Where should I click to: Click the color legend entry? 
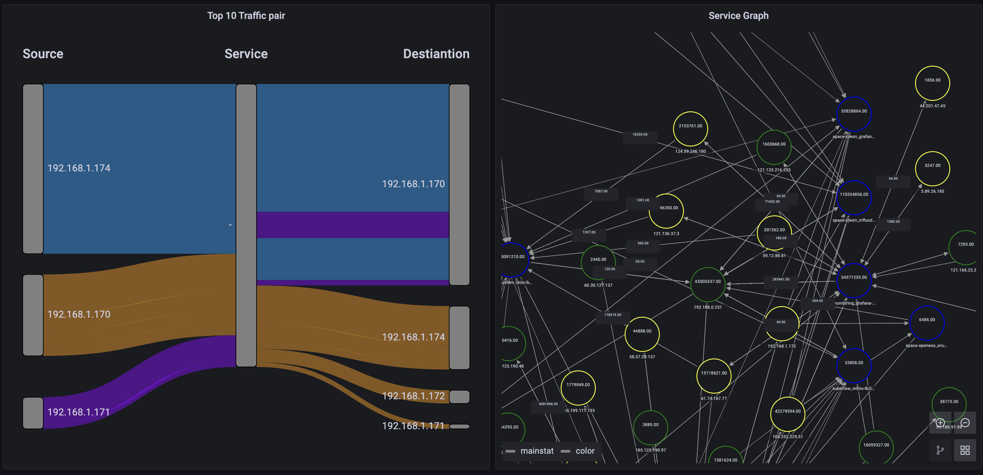coord(585,451)
